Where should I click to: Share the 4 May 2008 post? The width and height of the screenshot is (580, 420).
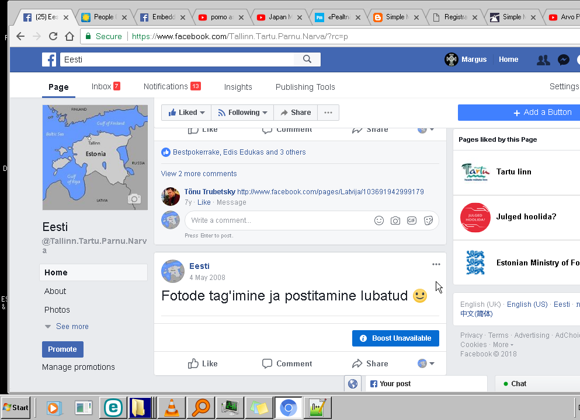(370, 364)
